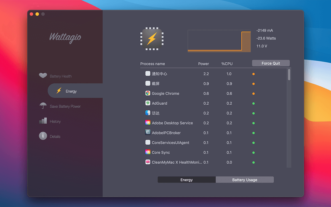
Task: Select the Energy lightning bolt sidebar icon
Action: [59, 91]
